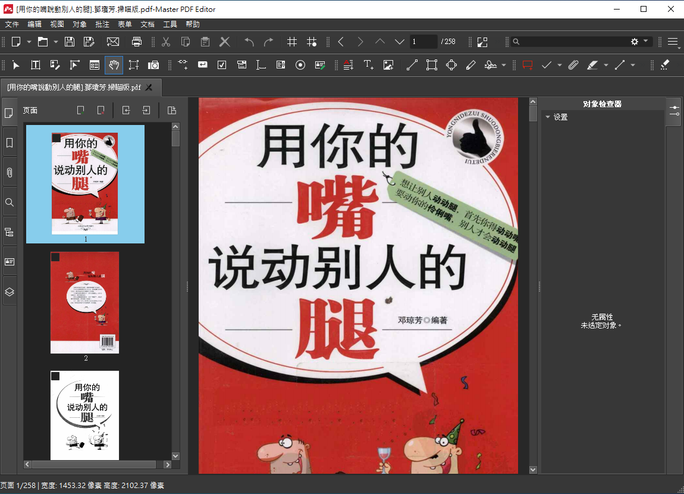Toggle the Object Inspector settings icon

(x=674, y=111)
